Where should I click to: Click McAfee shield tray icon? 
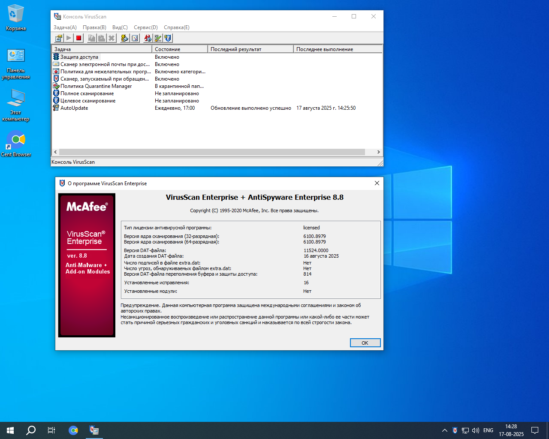tap(455, 430)
